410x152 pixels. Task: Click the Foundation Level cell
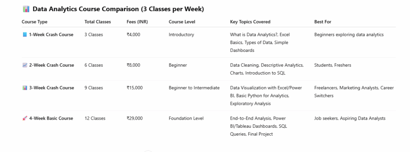pyautogui.click(x=186, y=118)
